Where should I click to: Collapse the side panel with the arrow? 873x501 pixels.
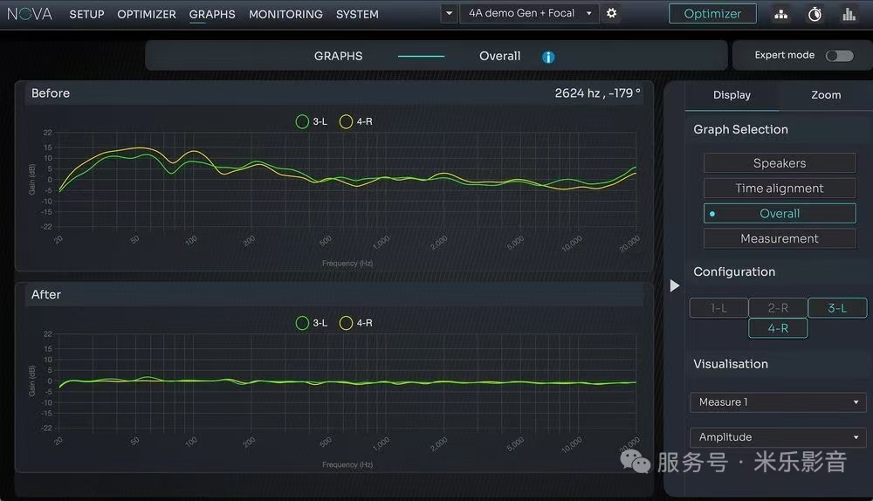pyautogui.click(x=674, y=285)
